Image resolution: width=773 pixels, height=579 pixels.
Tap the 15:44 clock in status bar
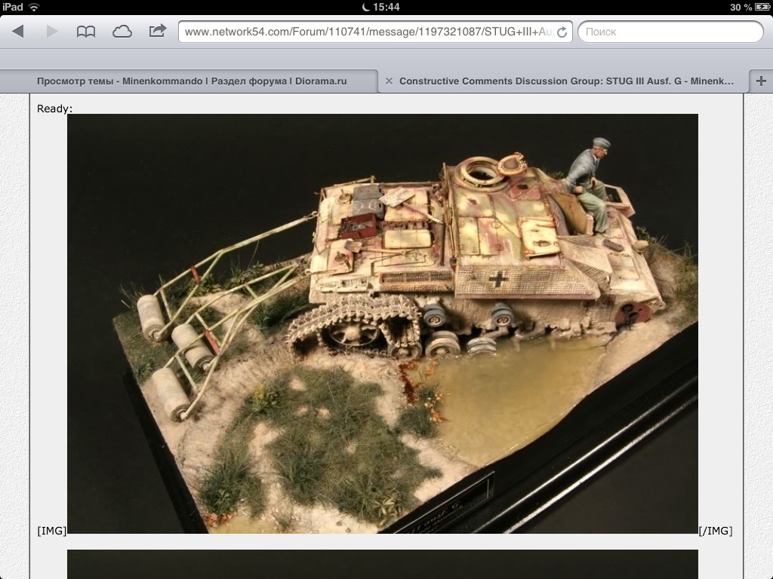click(x=386, y=7)
